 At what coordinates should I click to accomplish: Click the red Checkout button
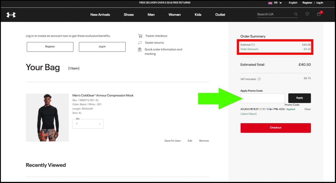[275, 128]
